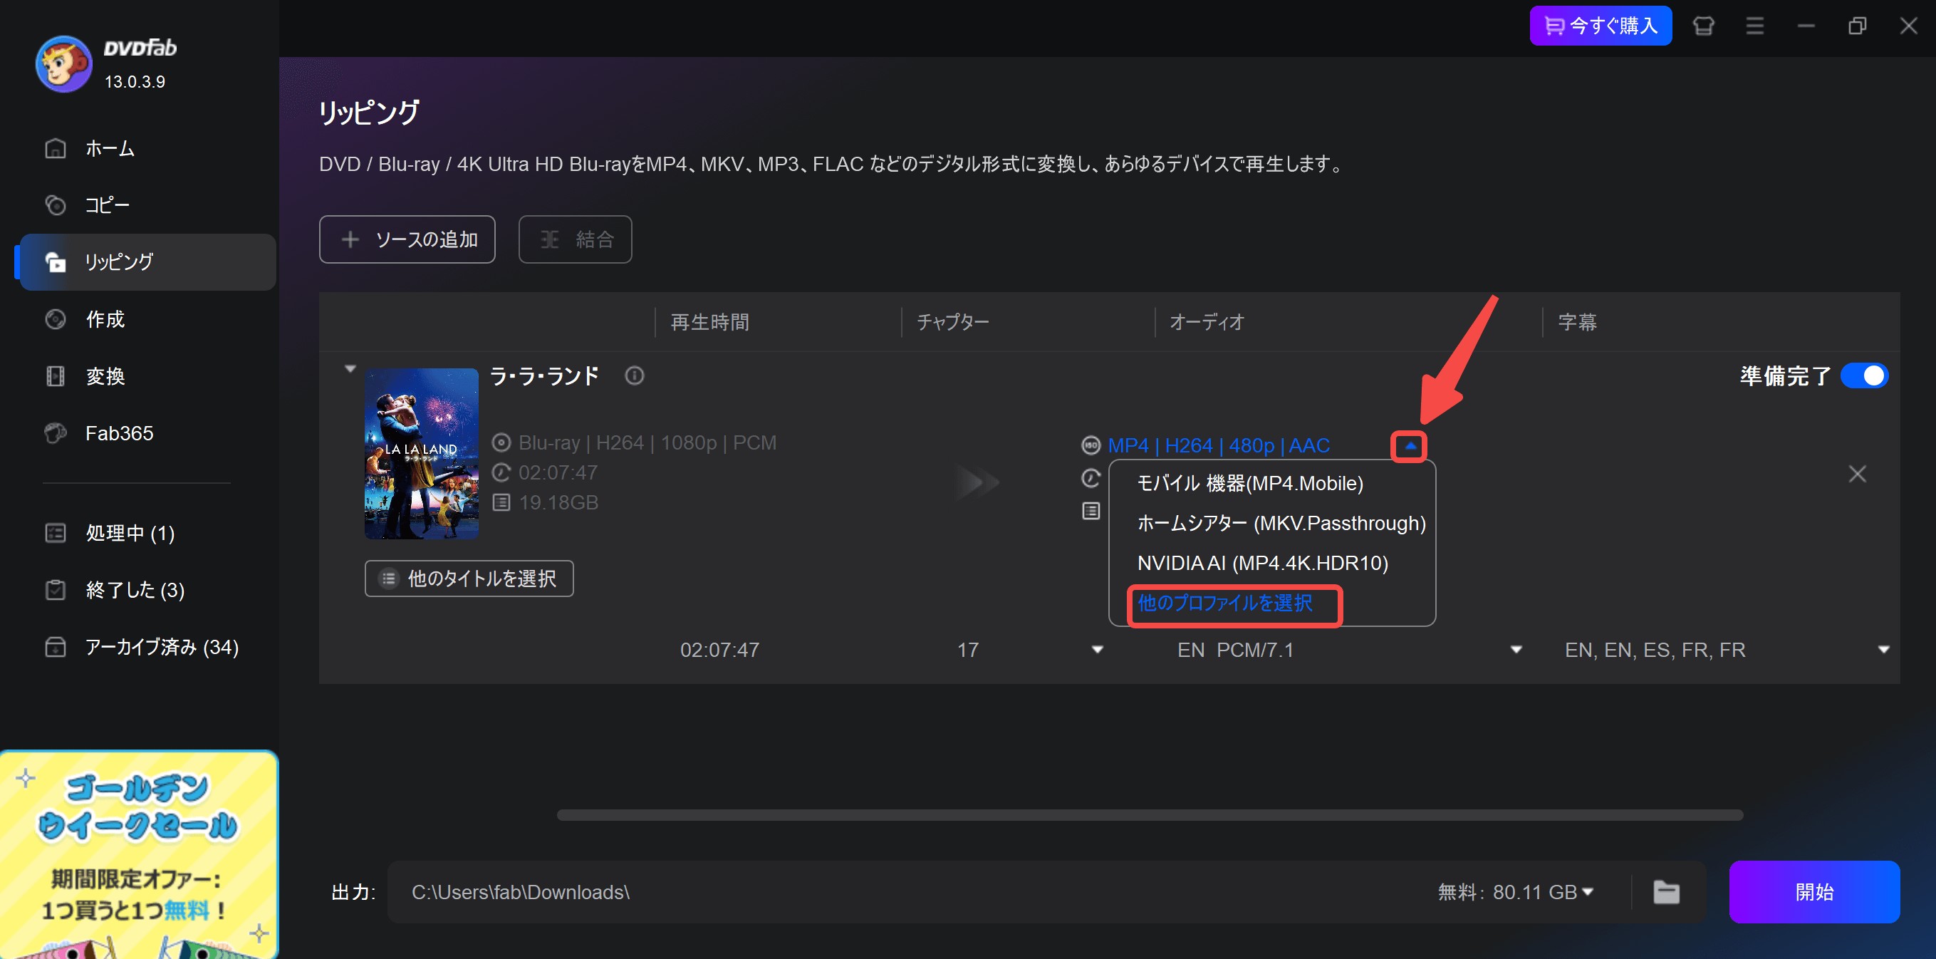Click the 再生時間 column header
The height and width of the screenshot is (959, 1936).
[709, 323]
